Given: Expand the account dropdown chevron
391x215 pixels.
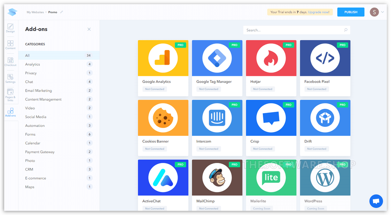Looking at the screenshot, I should pos(383,12).
